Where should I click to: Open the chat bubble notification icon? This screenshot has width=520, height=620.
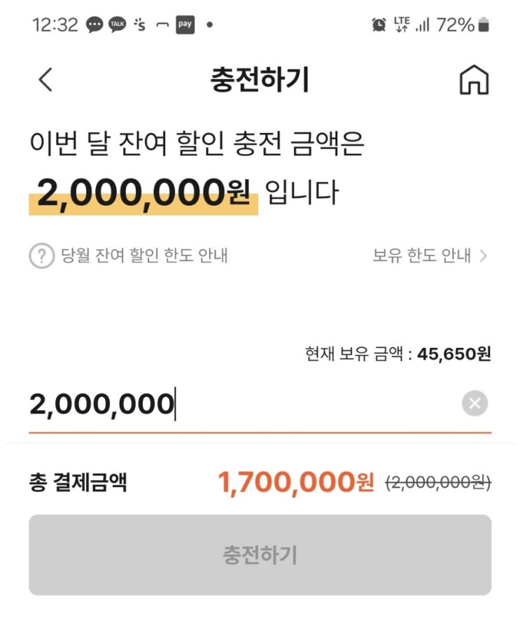coord(94,25)
